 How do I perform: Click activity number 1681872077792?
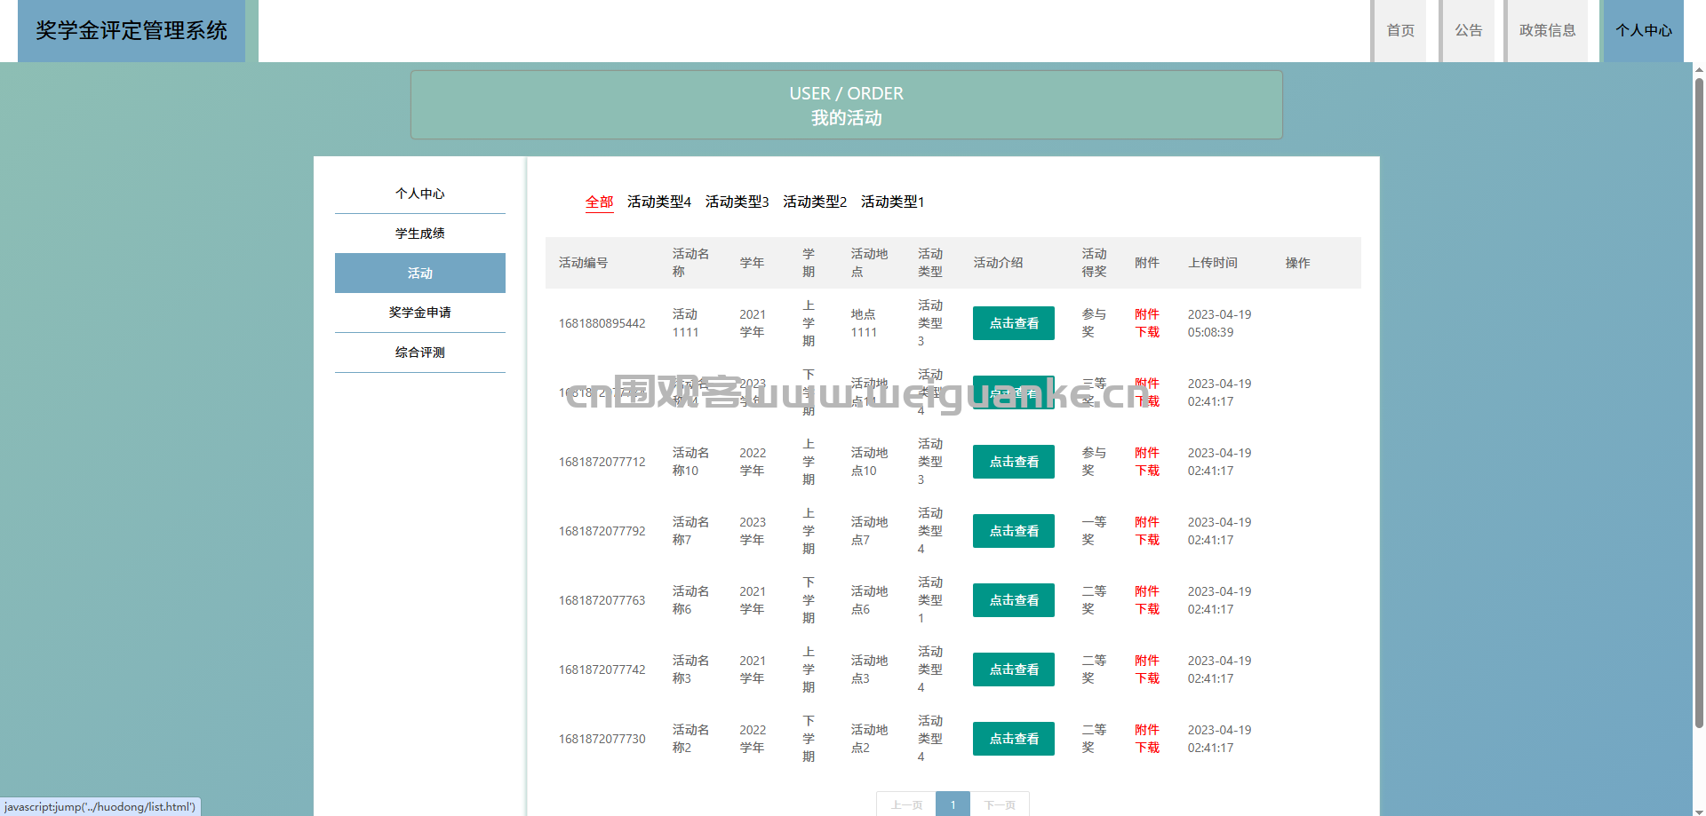602,531
